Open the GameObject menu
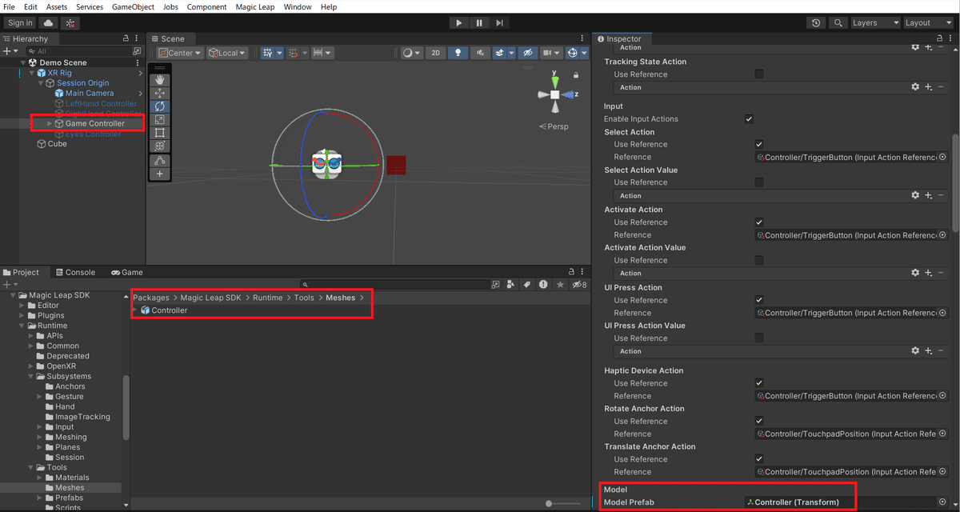The width and height of the screenshot is (960, 512). coord(133,6)
